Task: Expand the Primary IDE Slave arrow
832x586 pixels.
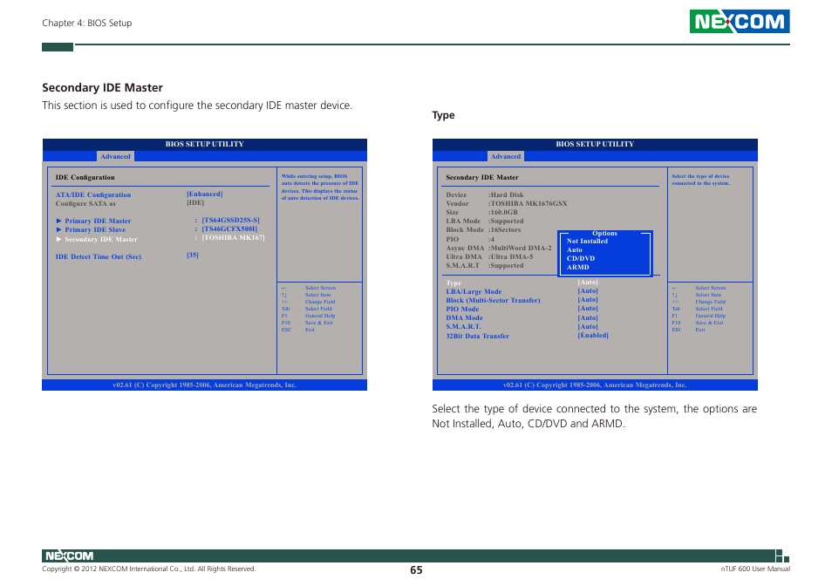Action: (x=59, y=229)
